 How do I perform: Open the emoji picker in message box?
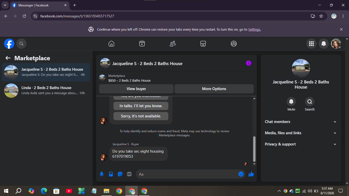pos(241,174)
